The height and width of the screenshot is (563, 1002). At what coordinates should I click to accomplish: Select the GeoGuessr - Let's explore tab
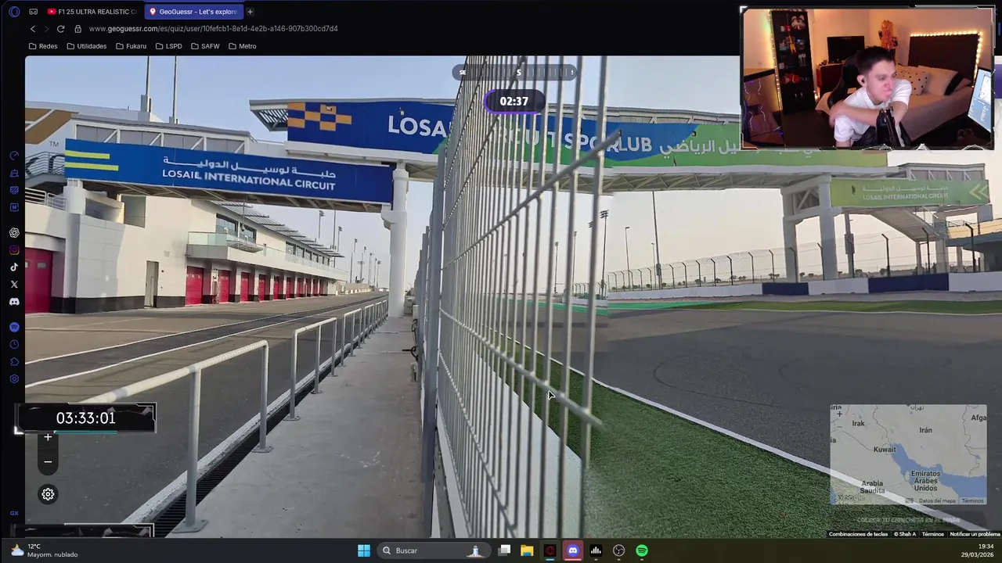[193, 12]
